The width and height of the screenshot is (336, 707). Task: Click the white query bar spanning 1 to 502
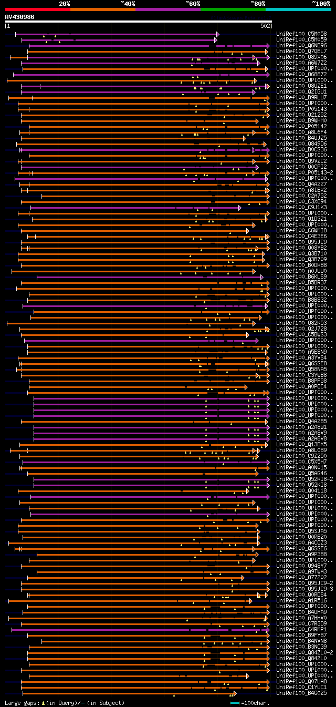click(x=139, y=22)
